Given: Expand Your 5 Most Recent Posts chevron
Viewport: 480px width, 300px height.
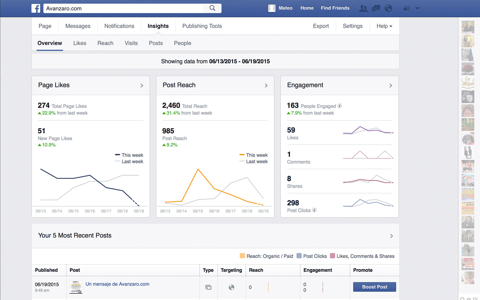Looking at the screenshot, I should click(x=392, y=236).
